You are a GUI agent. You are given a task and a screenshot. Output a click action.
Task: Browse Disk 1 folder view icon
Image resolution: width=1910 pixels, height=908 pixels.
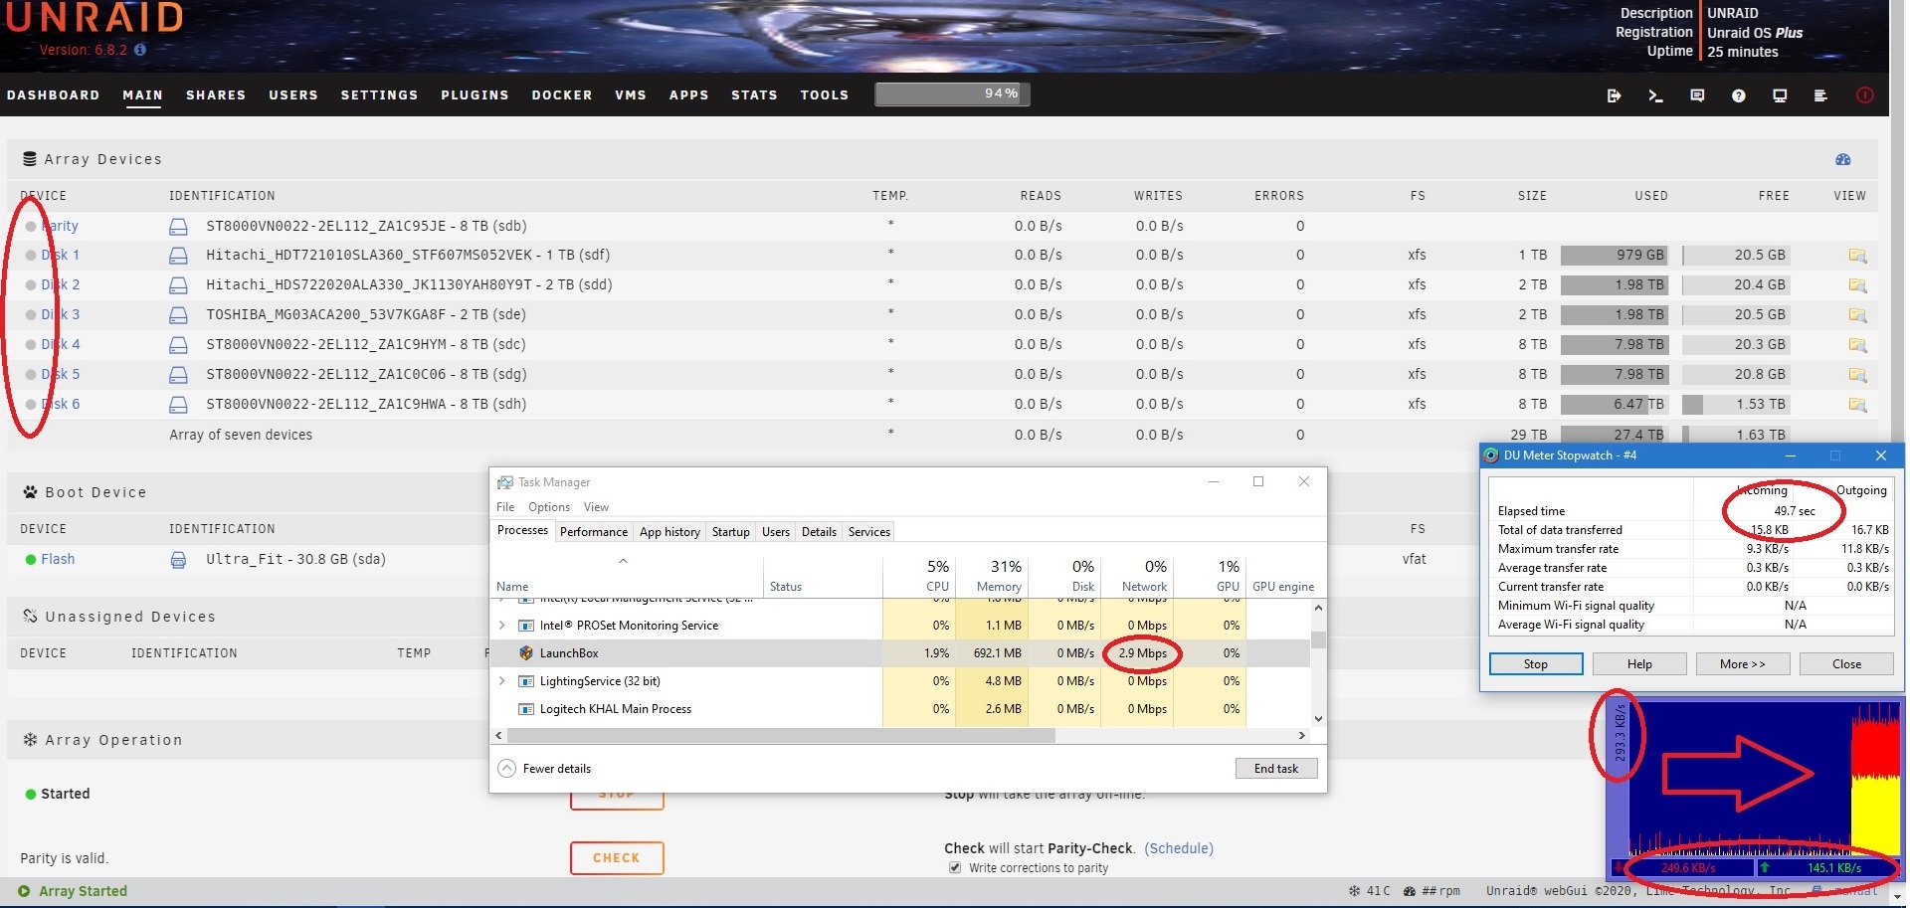click(1857, 256)
